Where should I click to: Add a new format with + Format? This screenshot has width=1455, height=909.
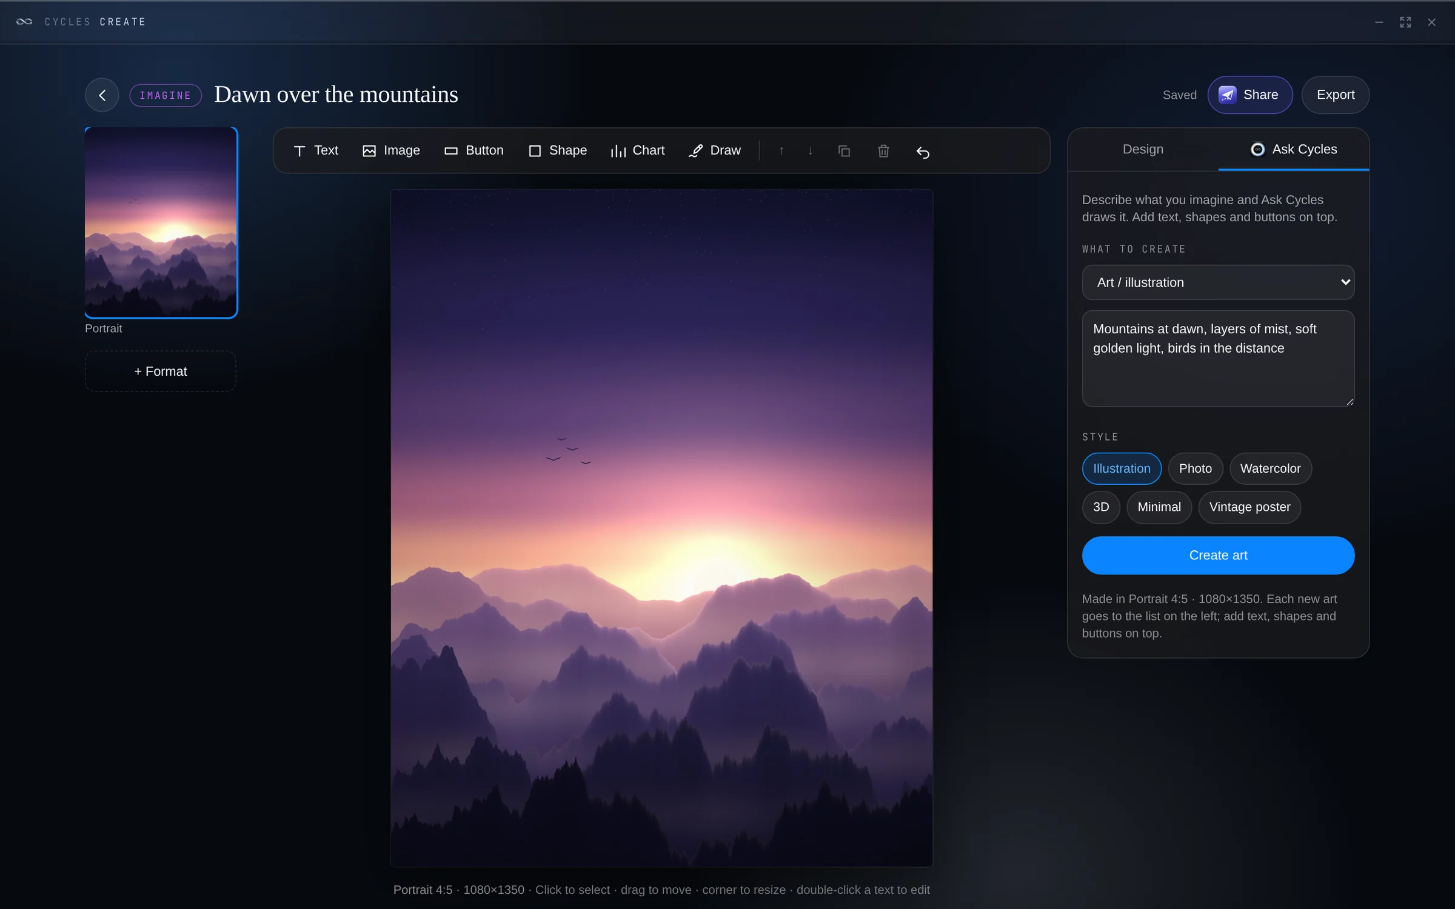pyautogui.click(x=161, y=371)
